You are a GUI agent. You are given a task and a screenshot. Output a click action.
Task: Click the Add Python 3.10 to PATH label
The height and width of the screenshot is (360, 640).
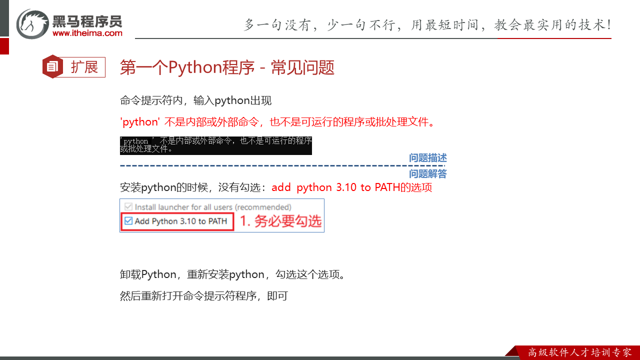(x=180, y=221)
